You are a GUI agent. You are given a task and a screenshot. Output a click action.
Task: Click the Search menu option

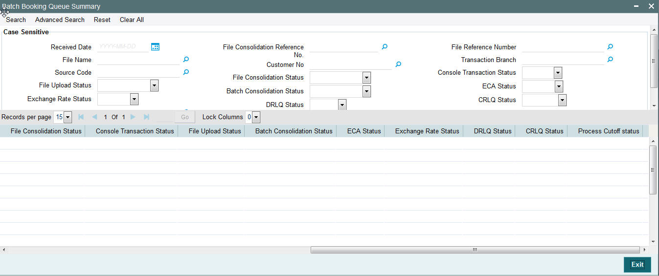[16, 20]
